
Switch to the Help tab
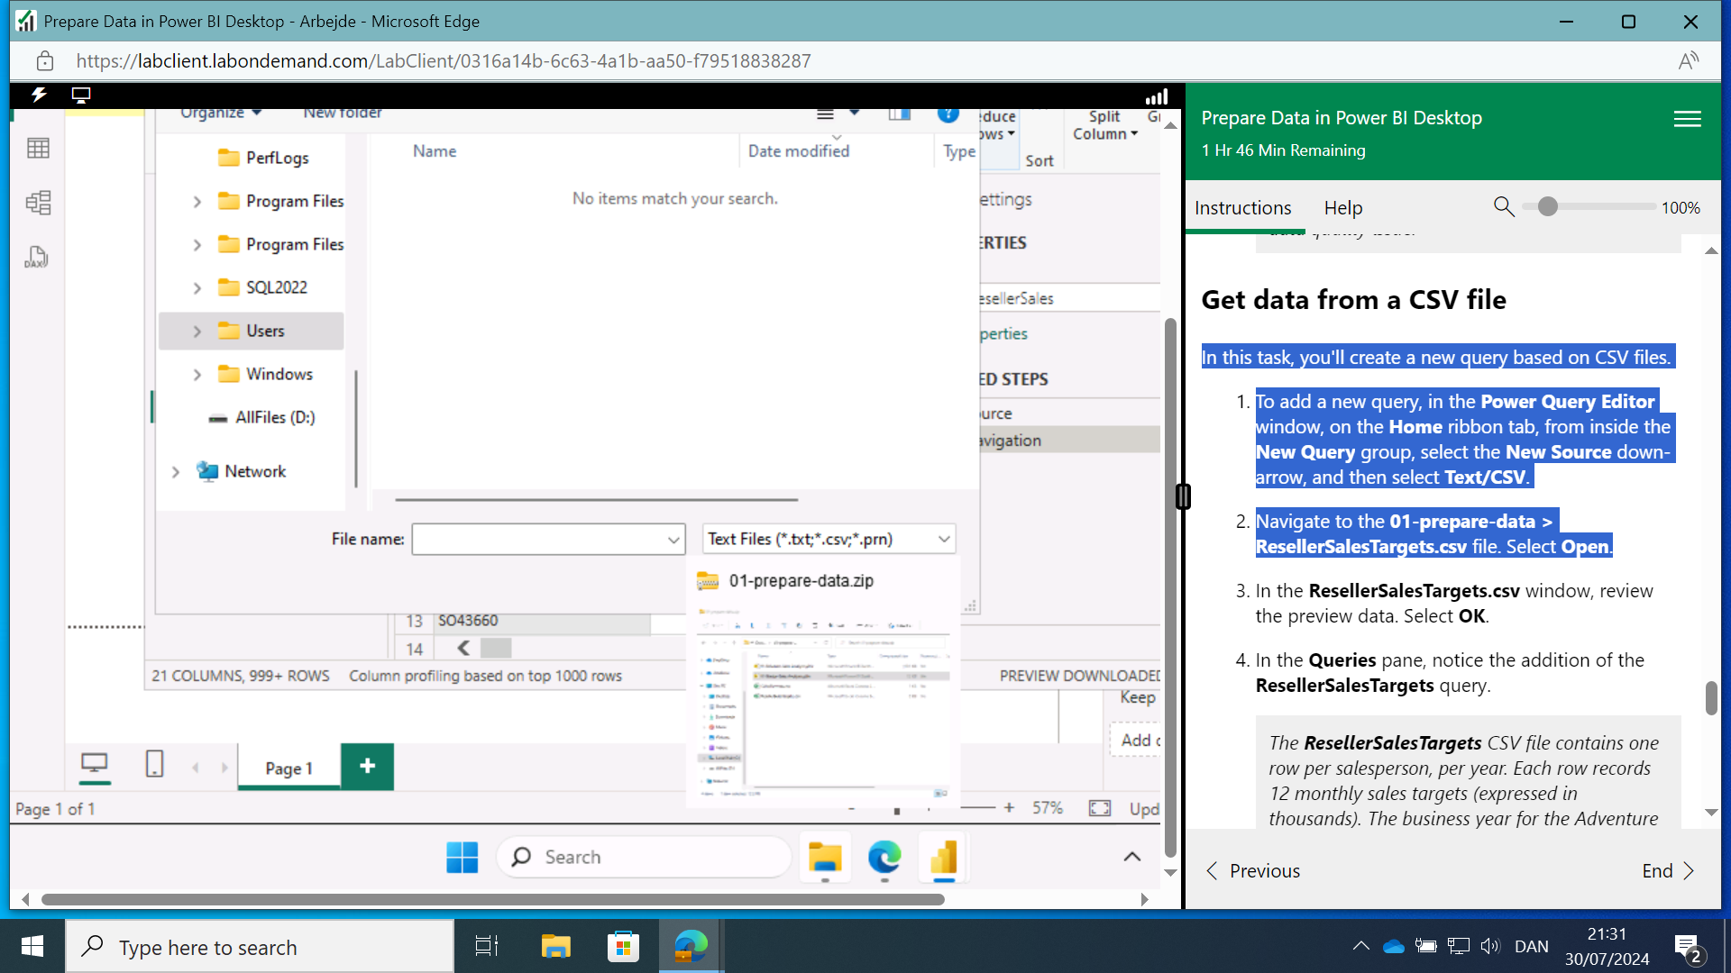(x=1342, y=208)
